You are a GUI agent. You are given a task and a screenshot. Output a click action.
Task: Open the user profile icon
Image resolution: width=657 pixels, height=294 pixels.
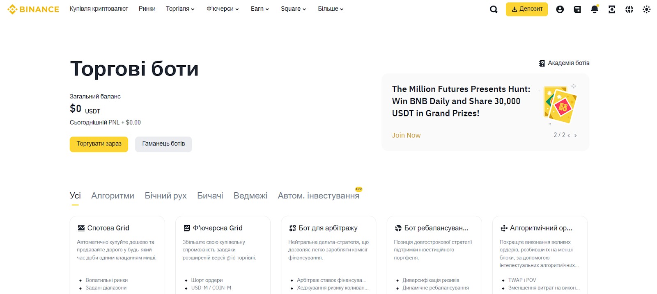click(560, 9)
